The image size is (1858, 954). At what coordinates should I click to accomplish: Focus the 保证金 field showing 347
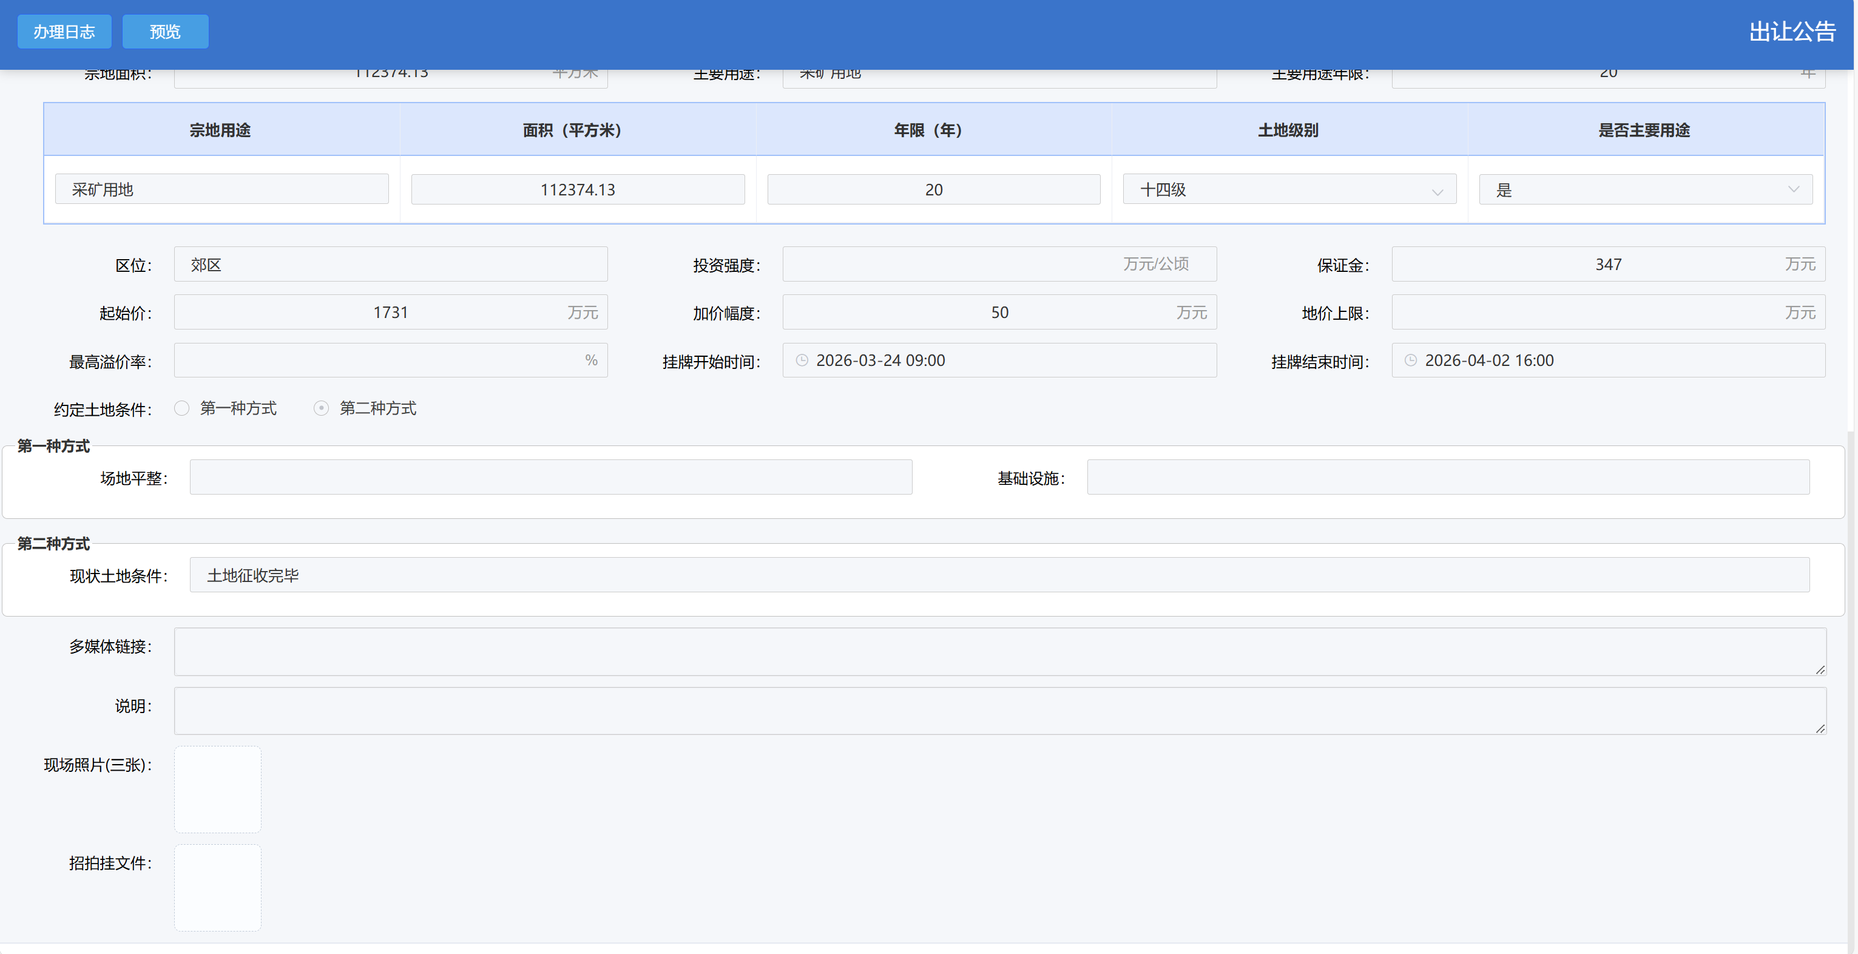[1608, 265]
